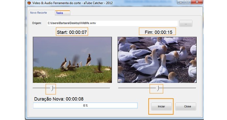Click the end time slider handle
The height and width of the screenshot is (120, 227).
[x=158, y=88]
